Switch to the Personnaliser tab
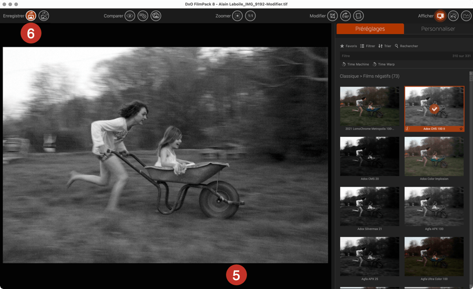Screen dimensions: 473x289 [438, 29]
